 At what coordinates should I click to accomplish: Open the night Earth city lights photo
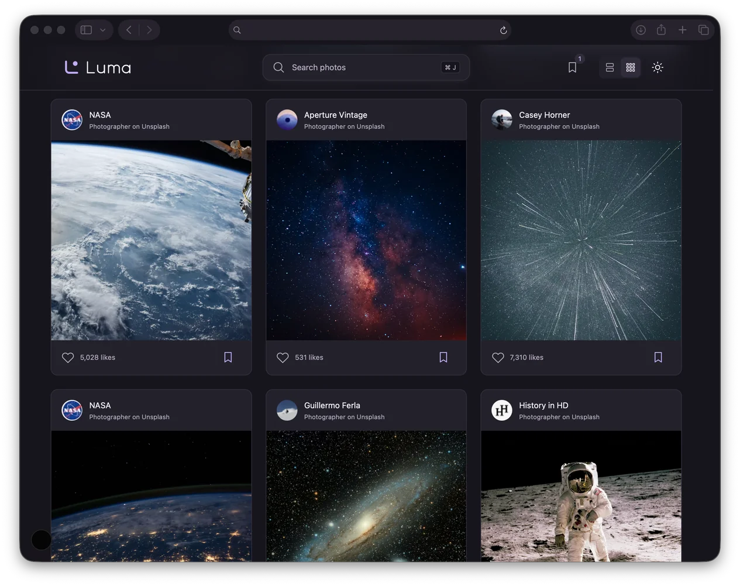point(152,496)
